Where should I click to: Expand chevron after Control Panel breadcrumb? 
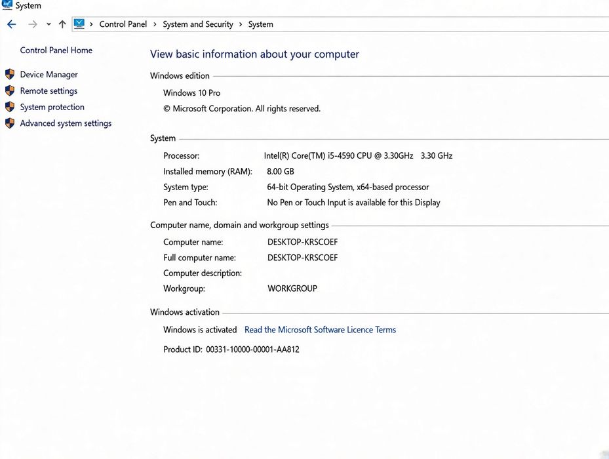(155, 24)
